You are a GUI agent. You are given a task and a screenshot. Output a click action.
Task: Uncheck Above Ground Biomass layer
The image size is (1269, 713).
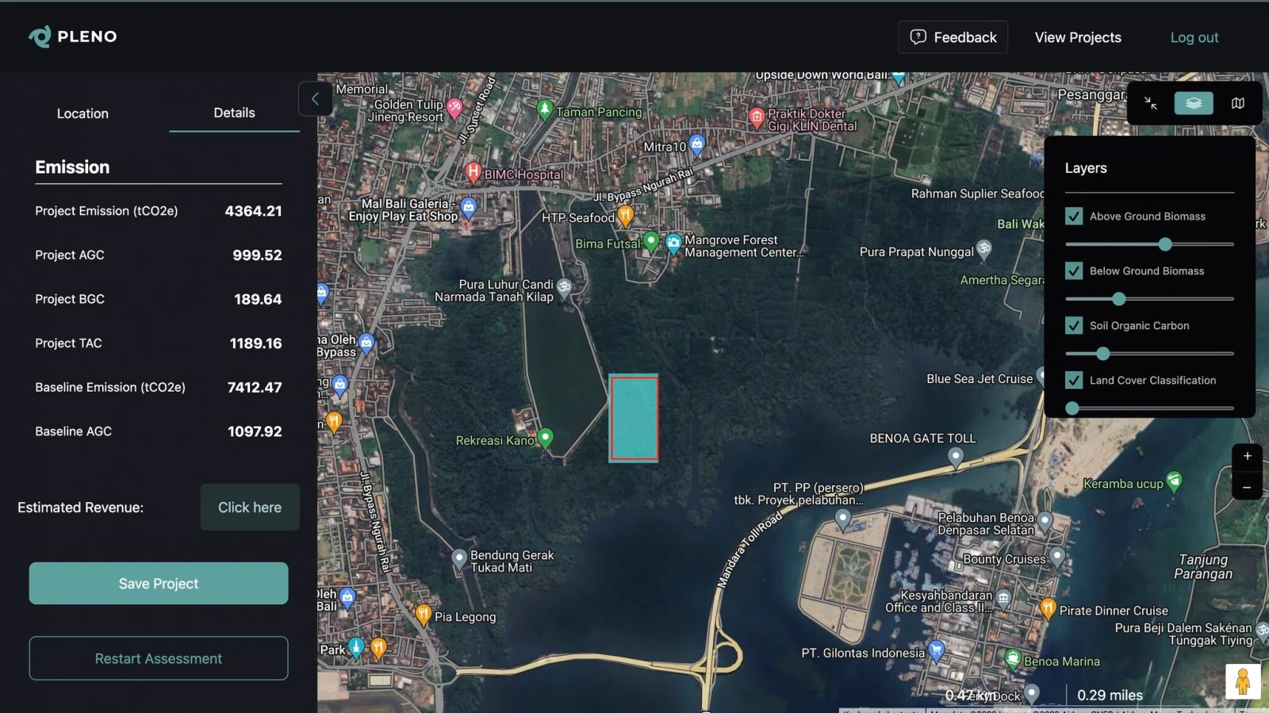pyautogui.click(x=1074, y=216)
